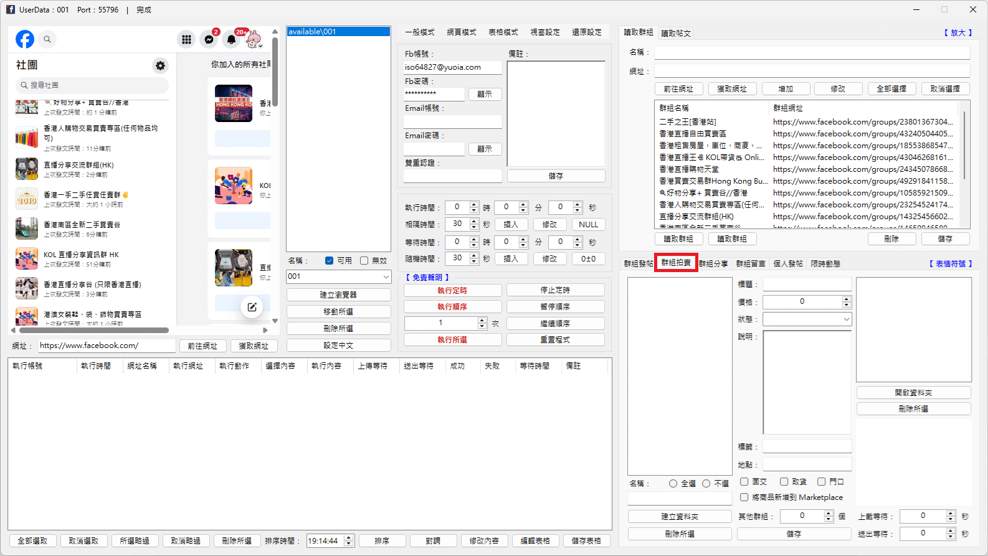Check the 門口 checkbox
This screenshot has height=556, width=988.
click(x=821, y=482)
